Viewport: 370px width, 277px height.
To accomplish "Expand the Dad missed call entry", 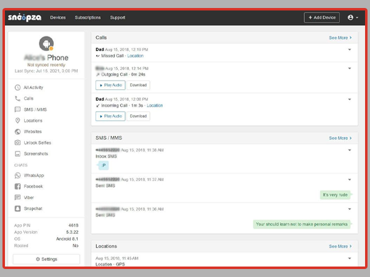I will pos(350,50).
